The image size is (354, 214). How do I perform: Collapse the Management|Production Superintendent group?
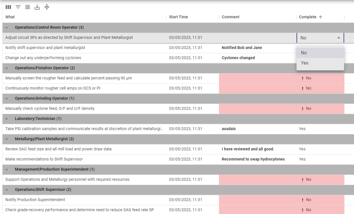(7, 169)
